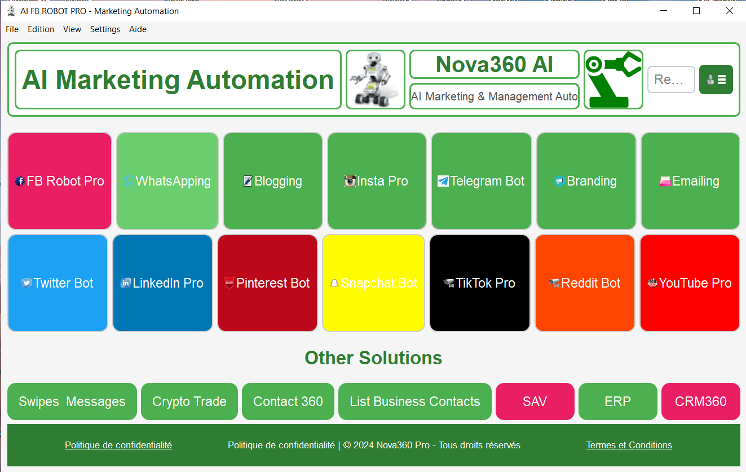Open Insta Pro via the Instagram camera icon

(x=376, y=181)
